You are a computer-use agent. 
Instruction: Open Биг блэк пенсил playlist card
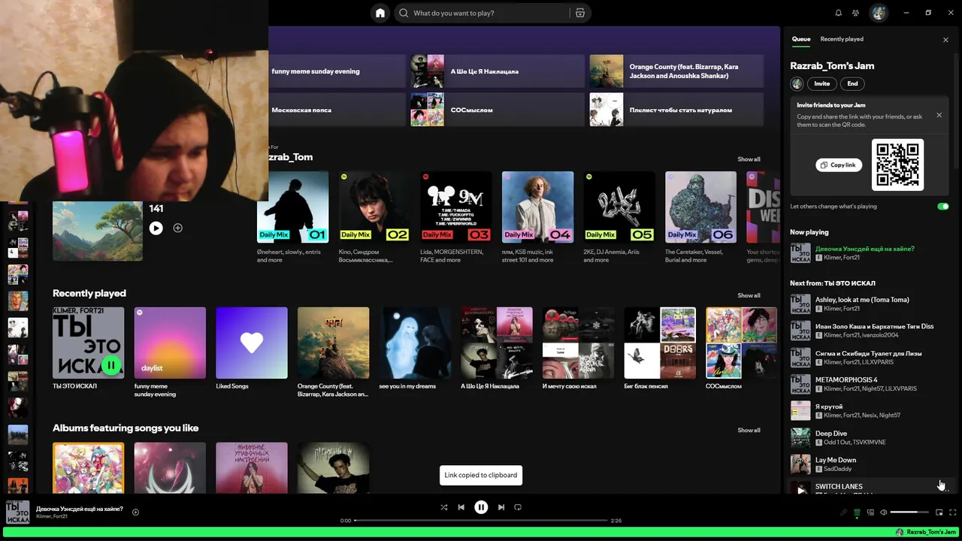[660, 349]
